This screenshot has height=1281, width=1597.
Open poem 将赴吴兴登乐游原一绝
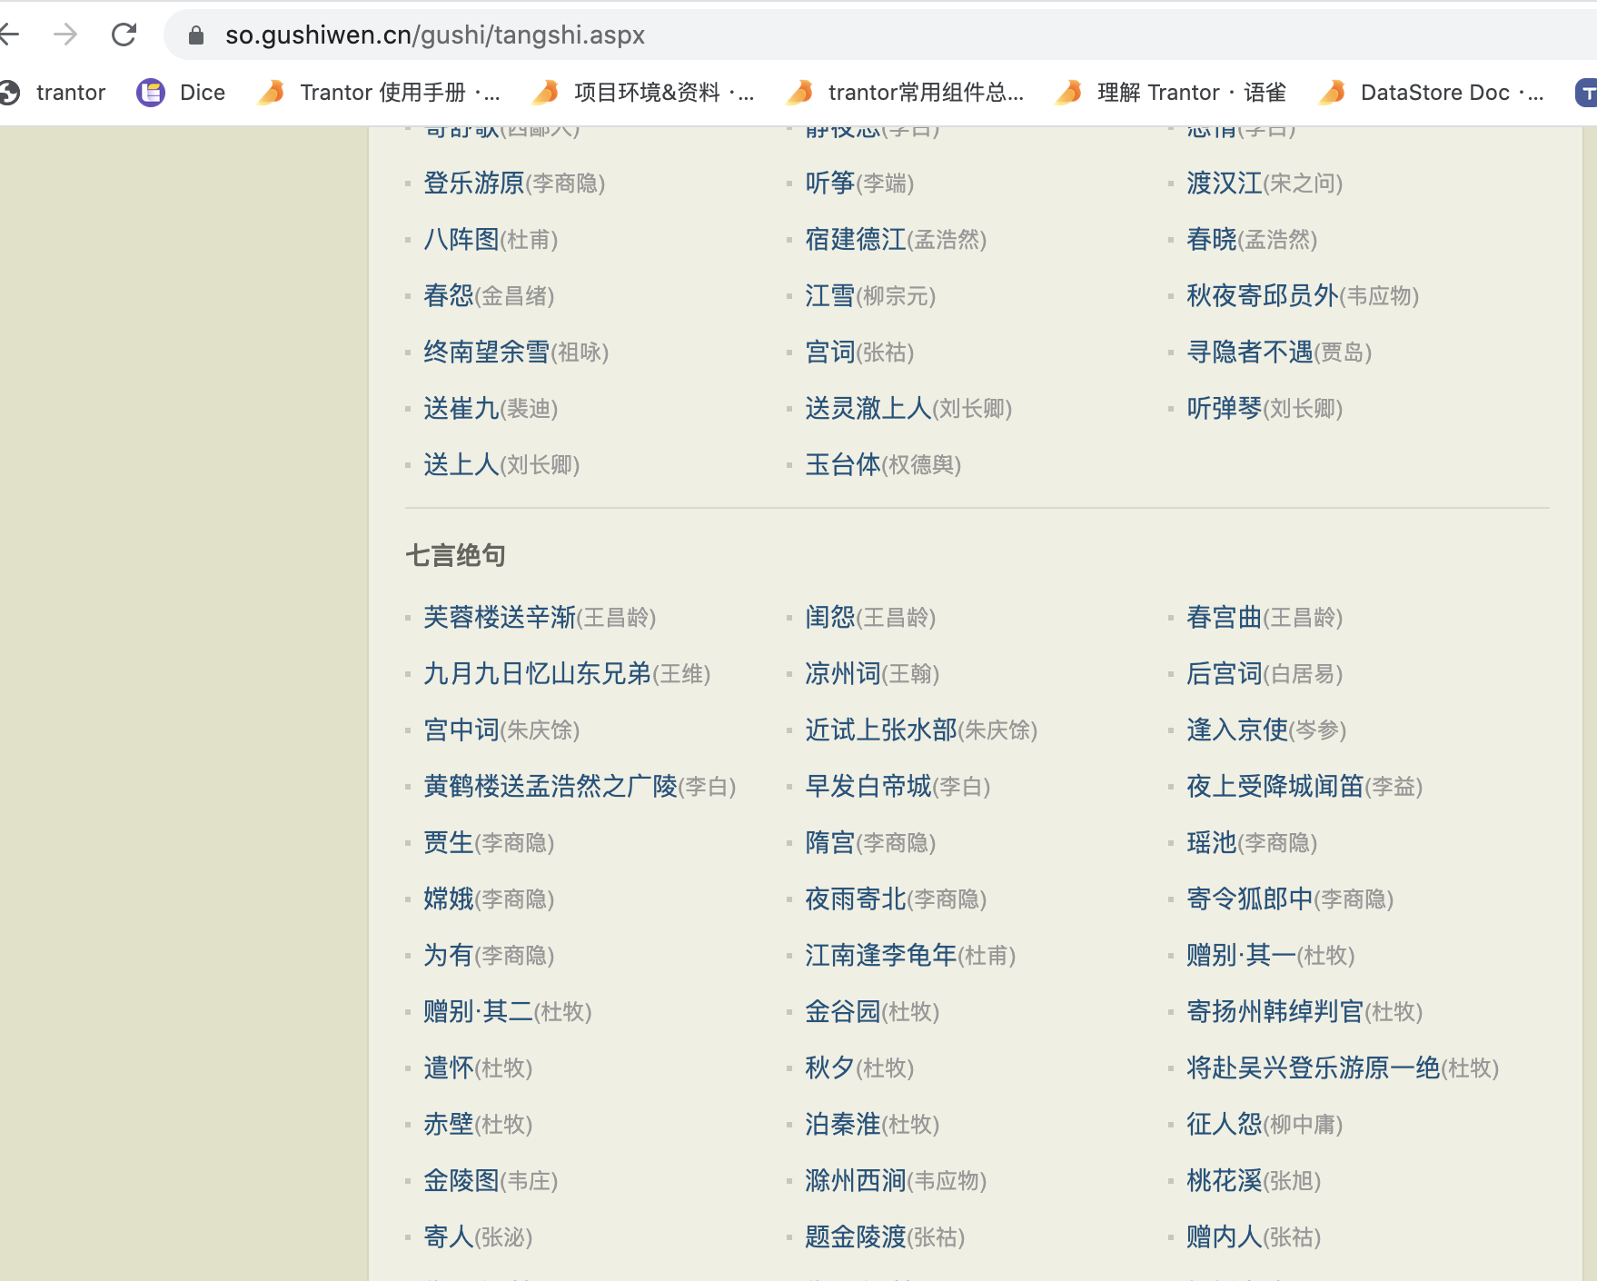click(1314, 1068)
